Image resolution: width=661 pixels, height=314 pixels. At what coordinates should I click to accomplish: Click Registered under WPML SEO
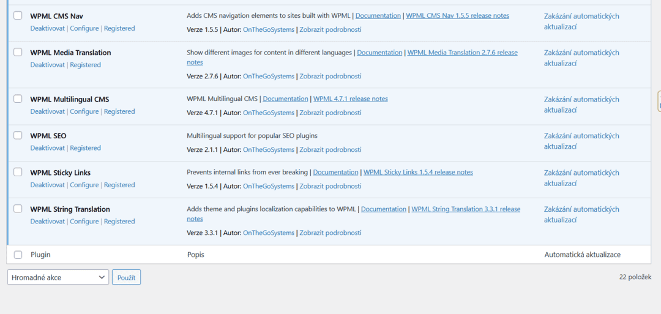click(85, 148)
